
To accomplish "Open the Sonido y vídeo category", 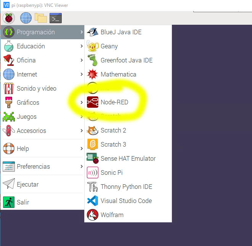I will (x=43, y=88).
